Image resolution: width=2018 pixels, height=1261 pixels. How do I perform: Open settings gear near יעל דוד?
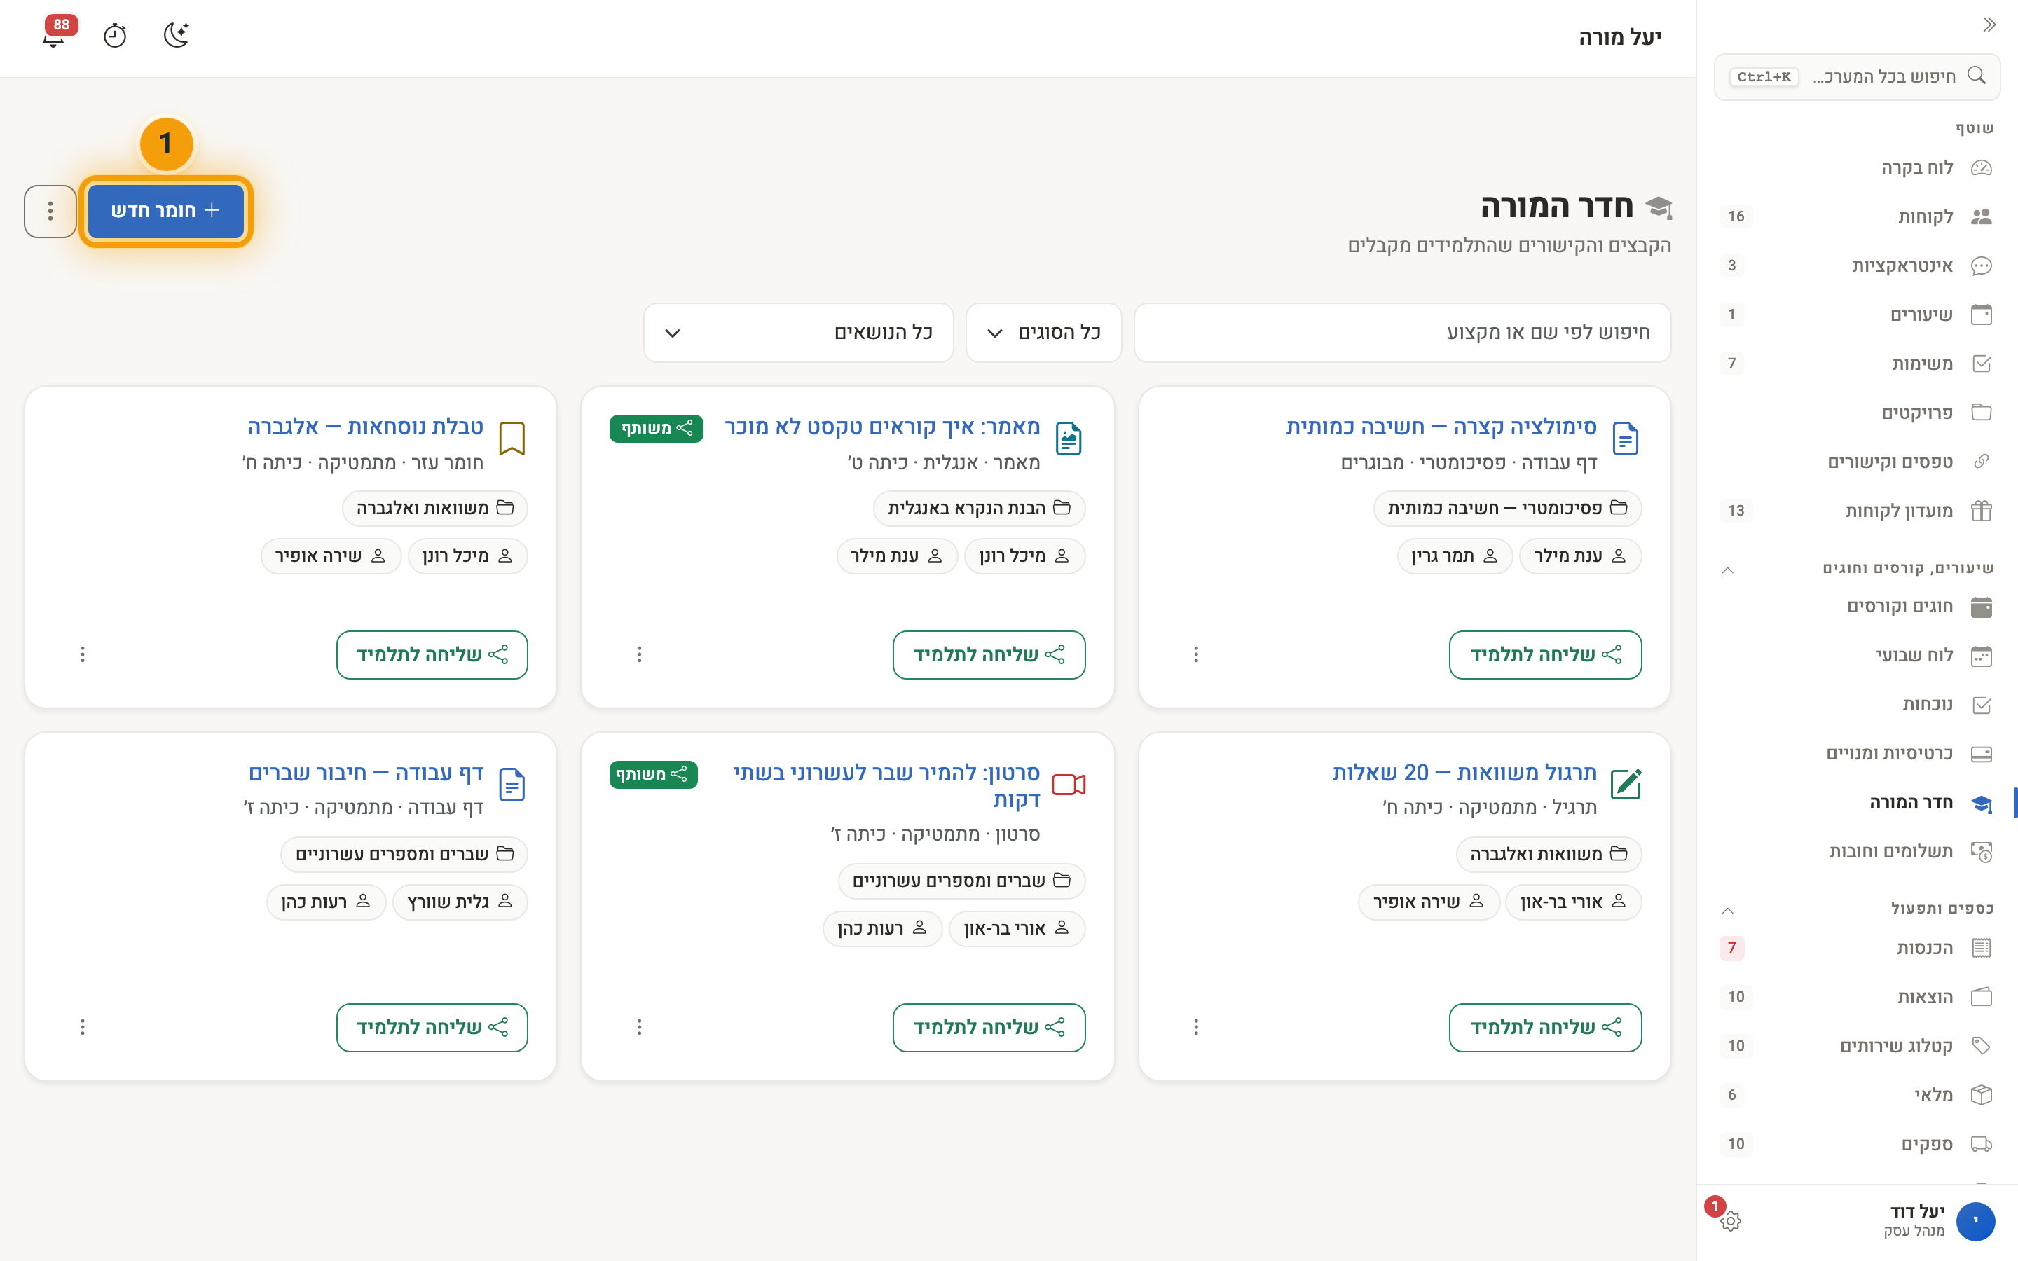pos(1730,1221)
